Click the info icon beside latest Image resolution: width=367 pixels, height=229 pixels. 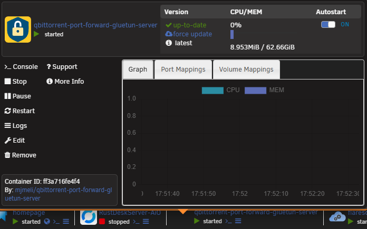point(169,43)
